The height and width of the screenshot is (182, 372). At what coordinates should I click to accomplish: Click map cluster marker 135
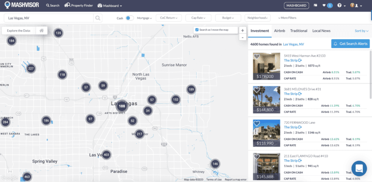pos(58,33)
